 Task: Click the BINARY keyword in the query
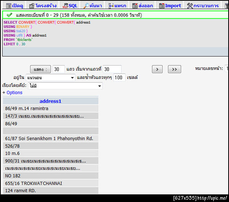[x=23, y=27]
